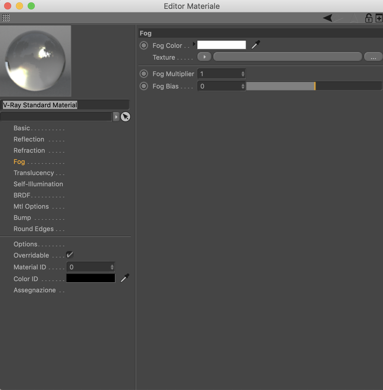
Task: Pick Color ID with the eyedropper
Action: (x=125, y=278)
